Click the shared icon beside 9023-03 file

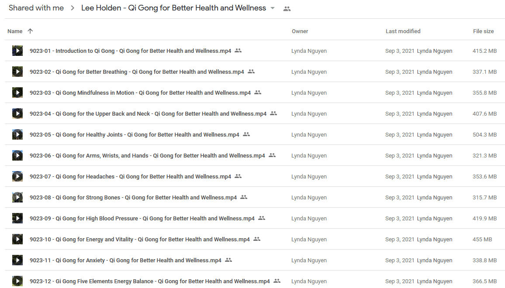258,93
